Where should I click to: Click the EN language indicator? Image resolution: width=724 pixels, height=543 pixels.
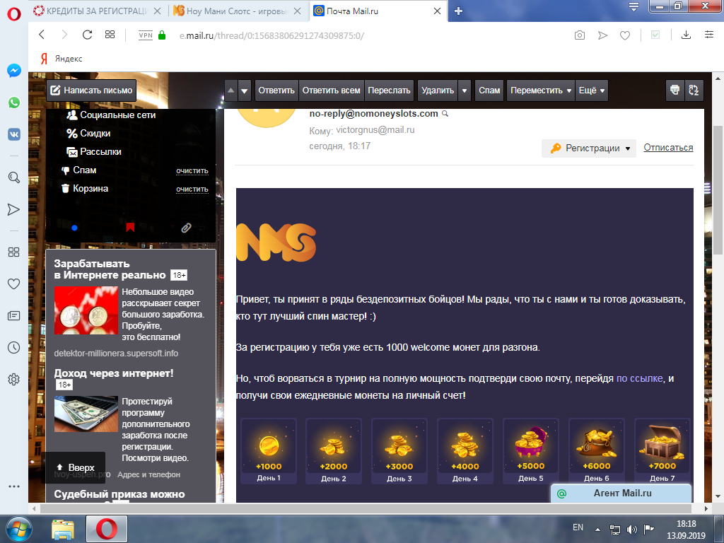click(x=578, y=527)
